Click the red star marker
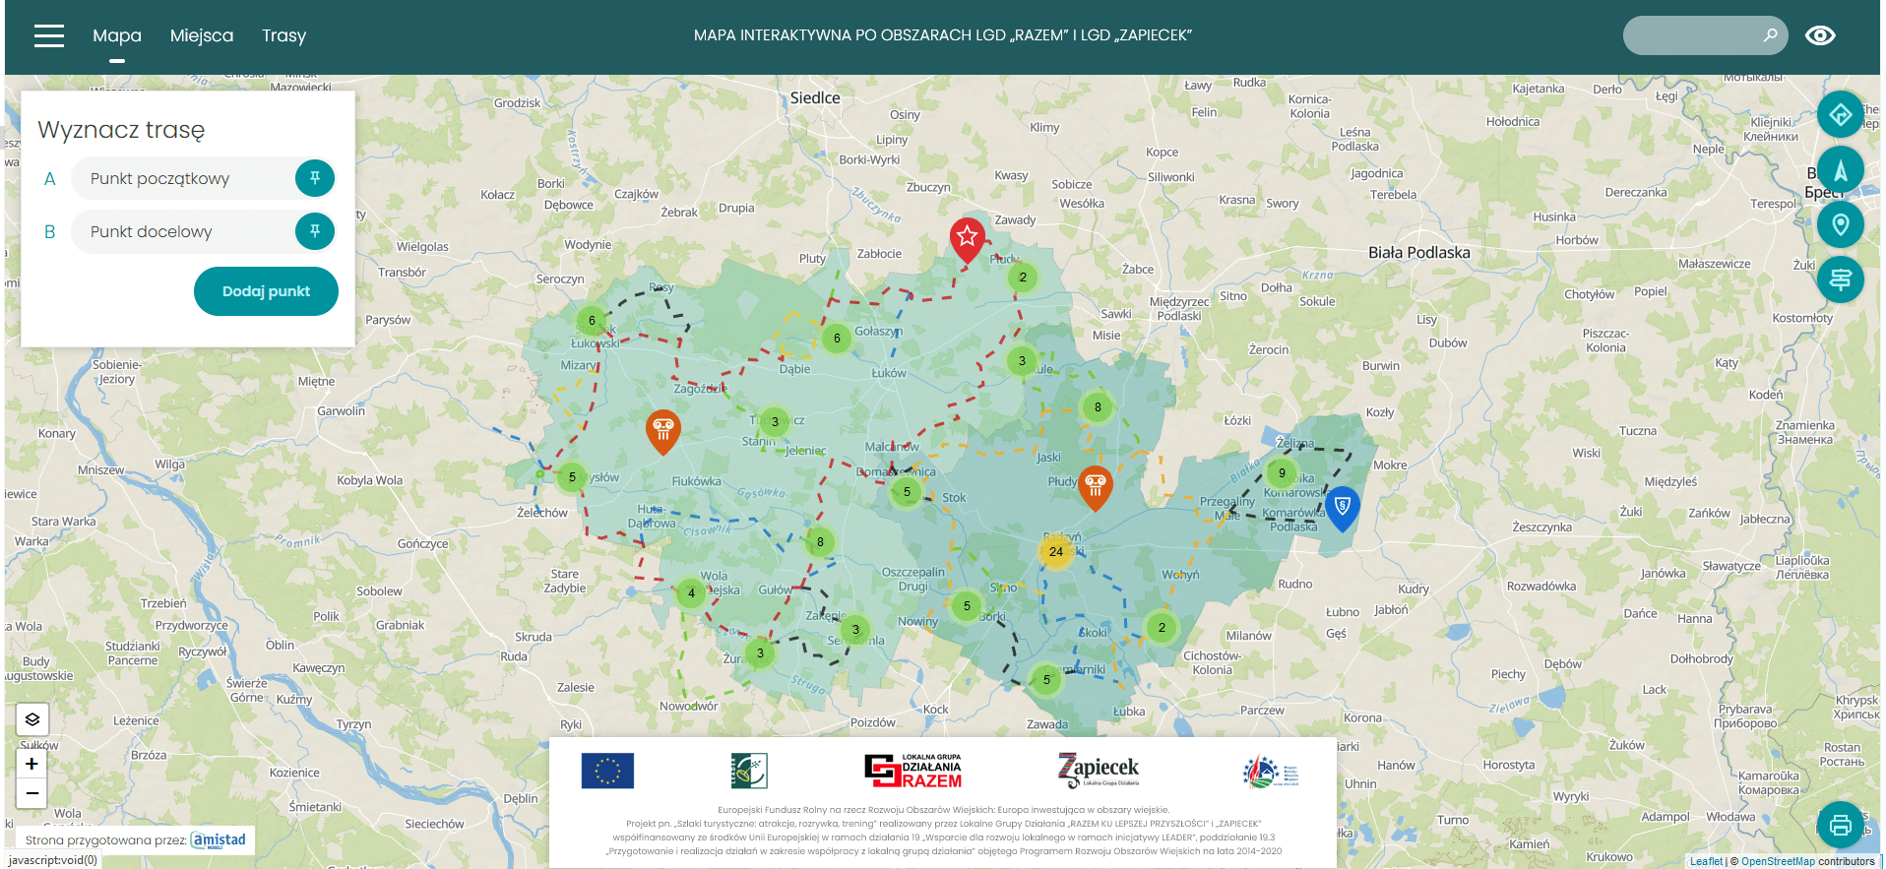This screenshot has height=869, width=1886. pos(968,237)
